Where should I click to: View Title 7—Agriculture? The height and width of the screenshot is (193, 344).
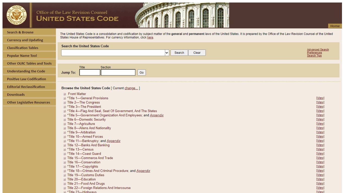coord(320,124)
